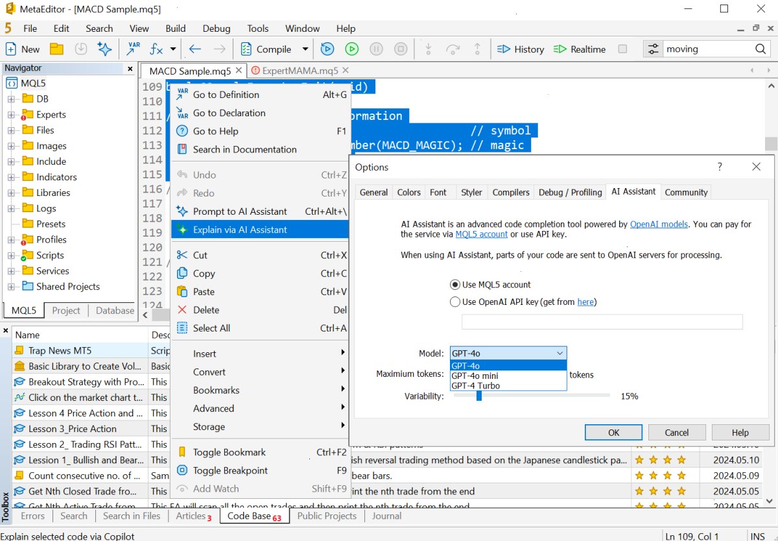Click the insert function fx icon

(x=156, y=49)
